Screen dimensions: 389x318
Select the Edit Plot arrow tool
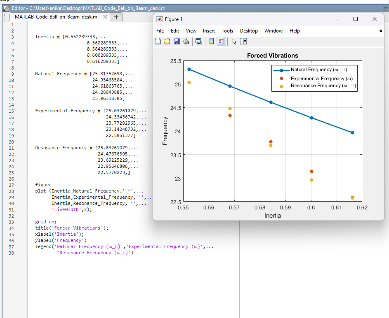(234, 41)
